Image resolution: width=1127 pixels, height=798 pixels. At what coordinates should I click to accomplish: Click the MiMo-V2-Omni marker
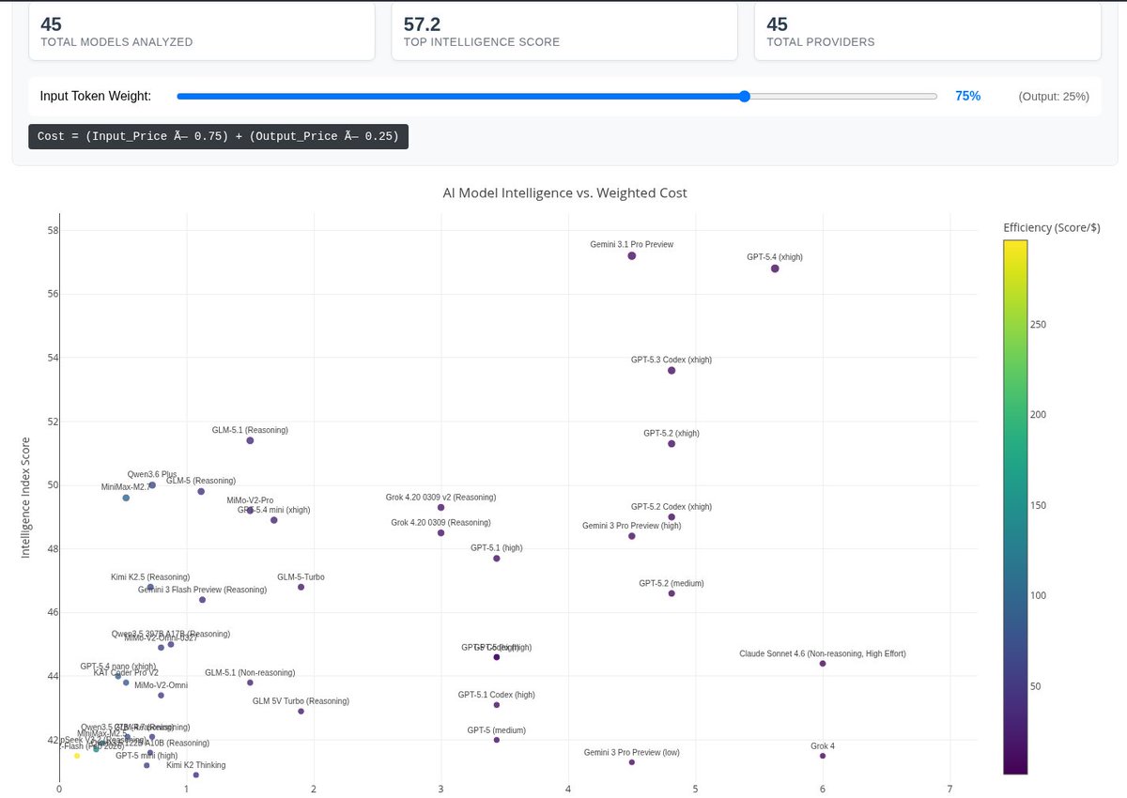[161, 696]
